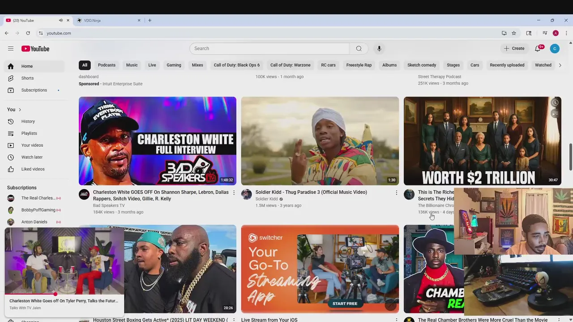Open the Soldier Kidd music video thumbnail
The height and width of the screenshot is (322, 573).
320,141
